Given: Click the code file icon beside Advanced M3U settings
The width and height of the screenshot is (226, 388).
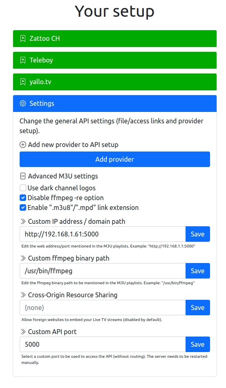Looking at the screenshot, I should click(23, 176).
